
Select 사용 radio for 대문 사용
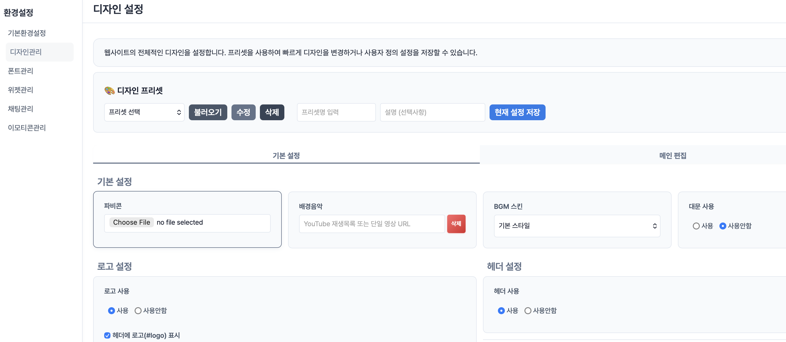pos(696,226)
